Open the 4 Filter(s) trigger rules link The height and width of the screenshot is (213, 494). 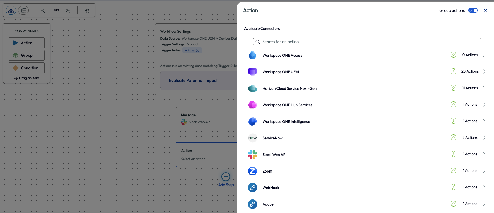point(192,50)
